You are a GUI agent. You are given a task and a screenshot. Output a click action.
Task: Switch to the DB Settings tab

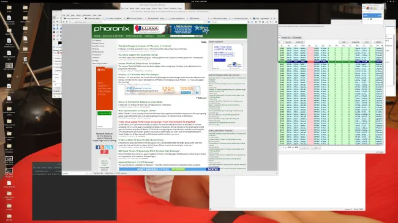click(x=297, y=37)
